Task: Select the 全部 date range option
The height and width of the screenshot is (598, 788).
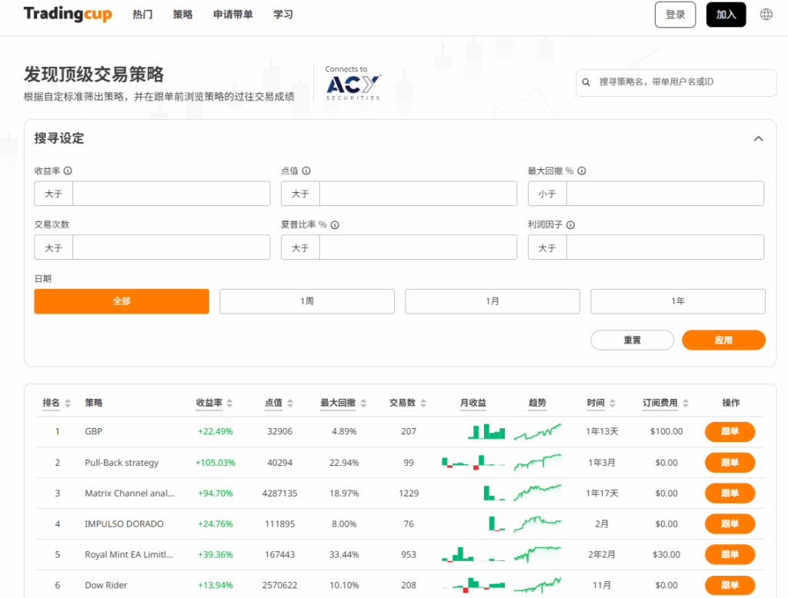Action: coord(122,301)
